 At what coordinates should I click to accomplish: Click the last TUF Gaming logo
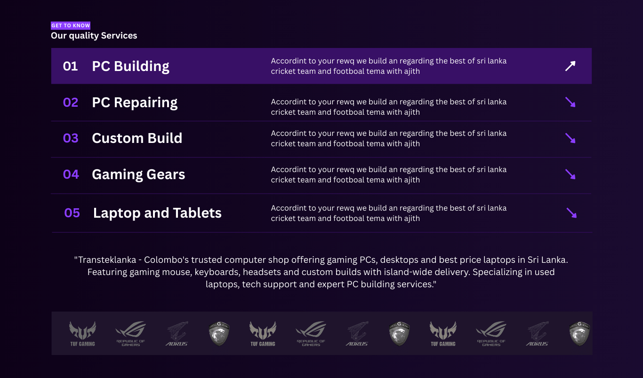click(443, 334)
